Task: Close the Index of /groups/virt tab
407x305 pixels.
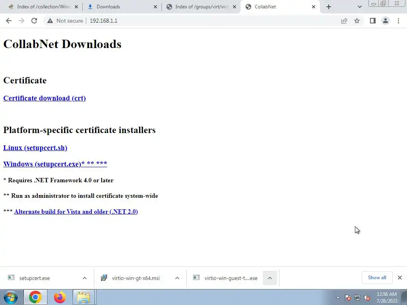Action: click(x=235, y=7)
